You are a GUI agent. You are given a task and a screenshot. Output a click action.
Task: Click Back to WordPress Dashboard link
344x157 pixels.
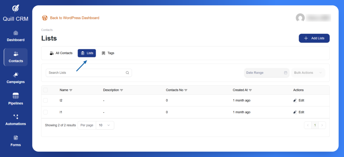click(74, 18)
